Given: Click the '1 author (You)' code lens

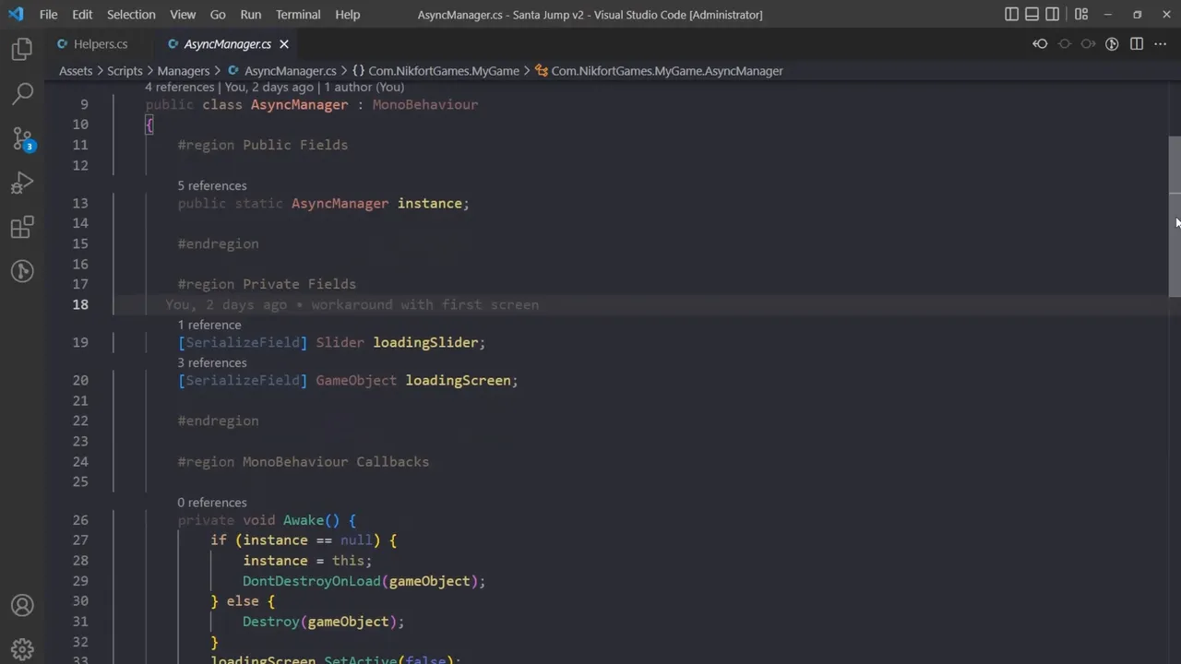Looking at the screenshot, I should click(364, 88).
